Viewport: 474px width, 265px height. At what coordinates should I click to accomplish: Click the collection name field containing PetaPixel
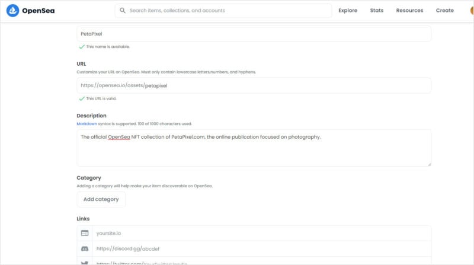[254, 34]
